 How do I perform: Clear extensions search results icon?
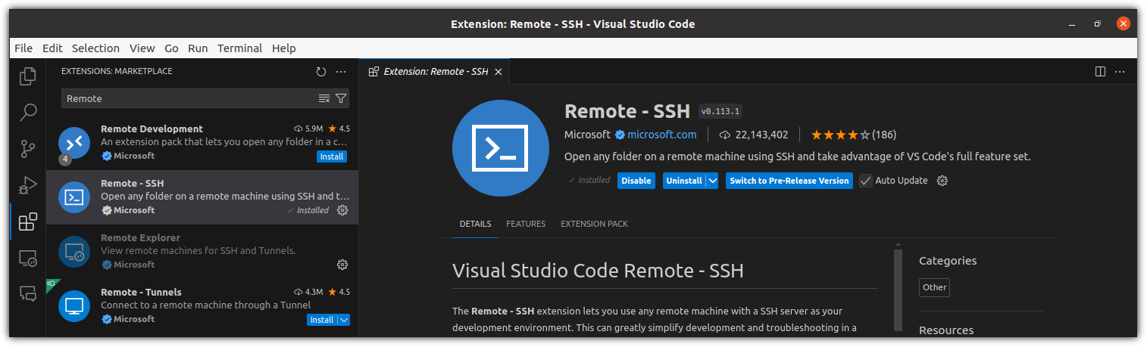(324, 98)
